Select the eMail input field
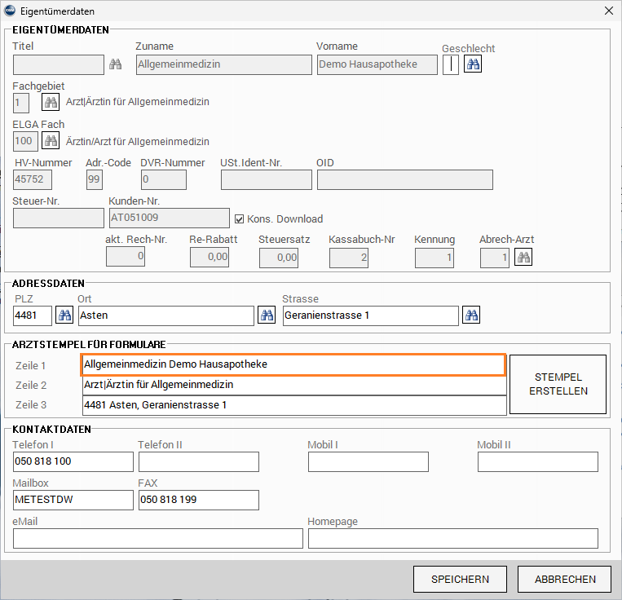 click(x=157, y=538)
